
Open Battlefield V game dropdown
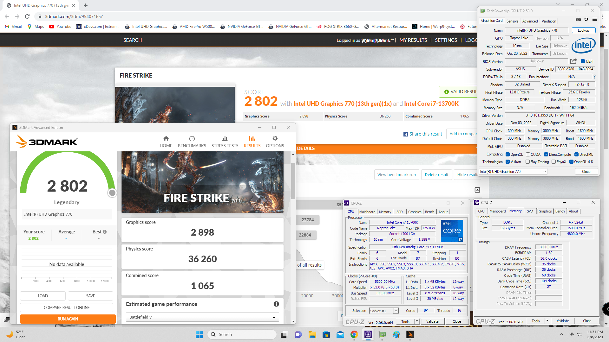pos(202,317)
